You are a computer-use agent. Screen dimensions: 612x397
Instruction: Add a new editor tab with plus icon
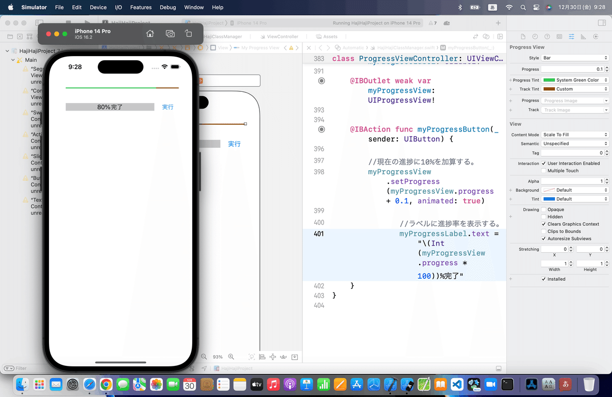coord(498,23)
